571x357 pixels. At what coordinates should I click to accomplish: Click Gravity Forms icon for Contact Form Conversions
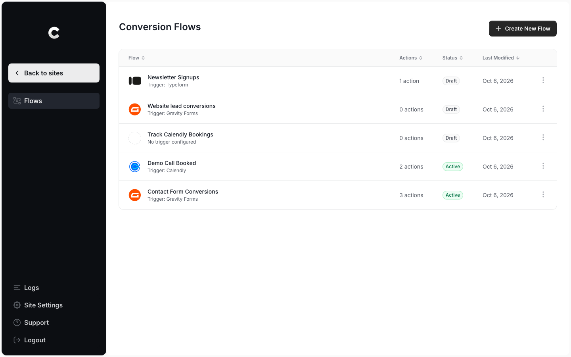[x=135, y=195]
